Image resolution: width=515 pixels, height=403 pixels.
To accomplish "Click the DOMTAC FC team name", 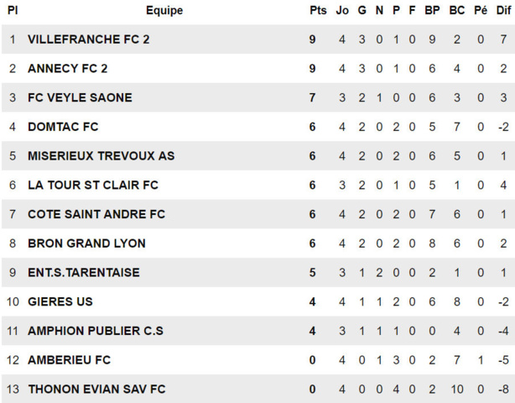I will pyautogui.click(x=63, y=127).
